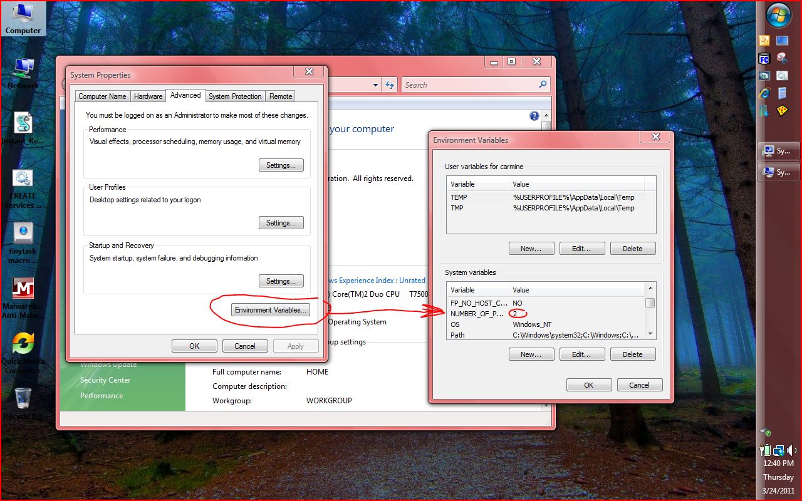The image size is (802, 501).
Task: Launch the FC quick launch icon
Action: (764, 59)
